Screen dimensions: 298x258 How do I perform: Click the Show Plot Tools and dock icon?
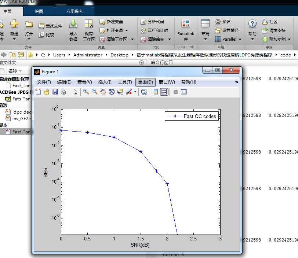coord(184,92)
